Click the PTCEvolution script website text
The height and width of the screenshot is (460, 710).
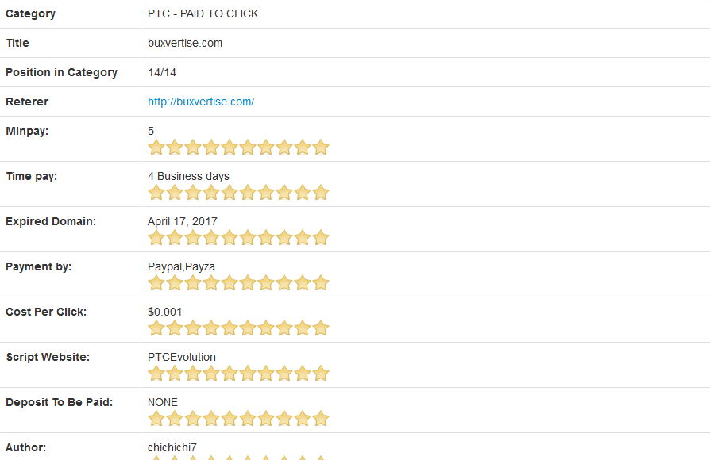pyautogui.click(x=182, y=357)
